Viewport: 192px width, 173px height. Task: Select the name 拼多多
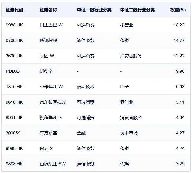coord(46,71)
